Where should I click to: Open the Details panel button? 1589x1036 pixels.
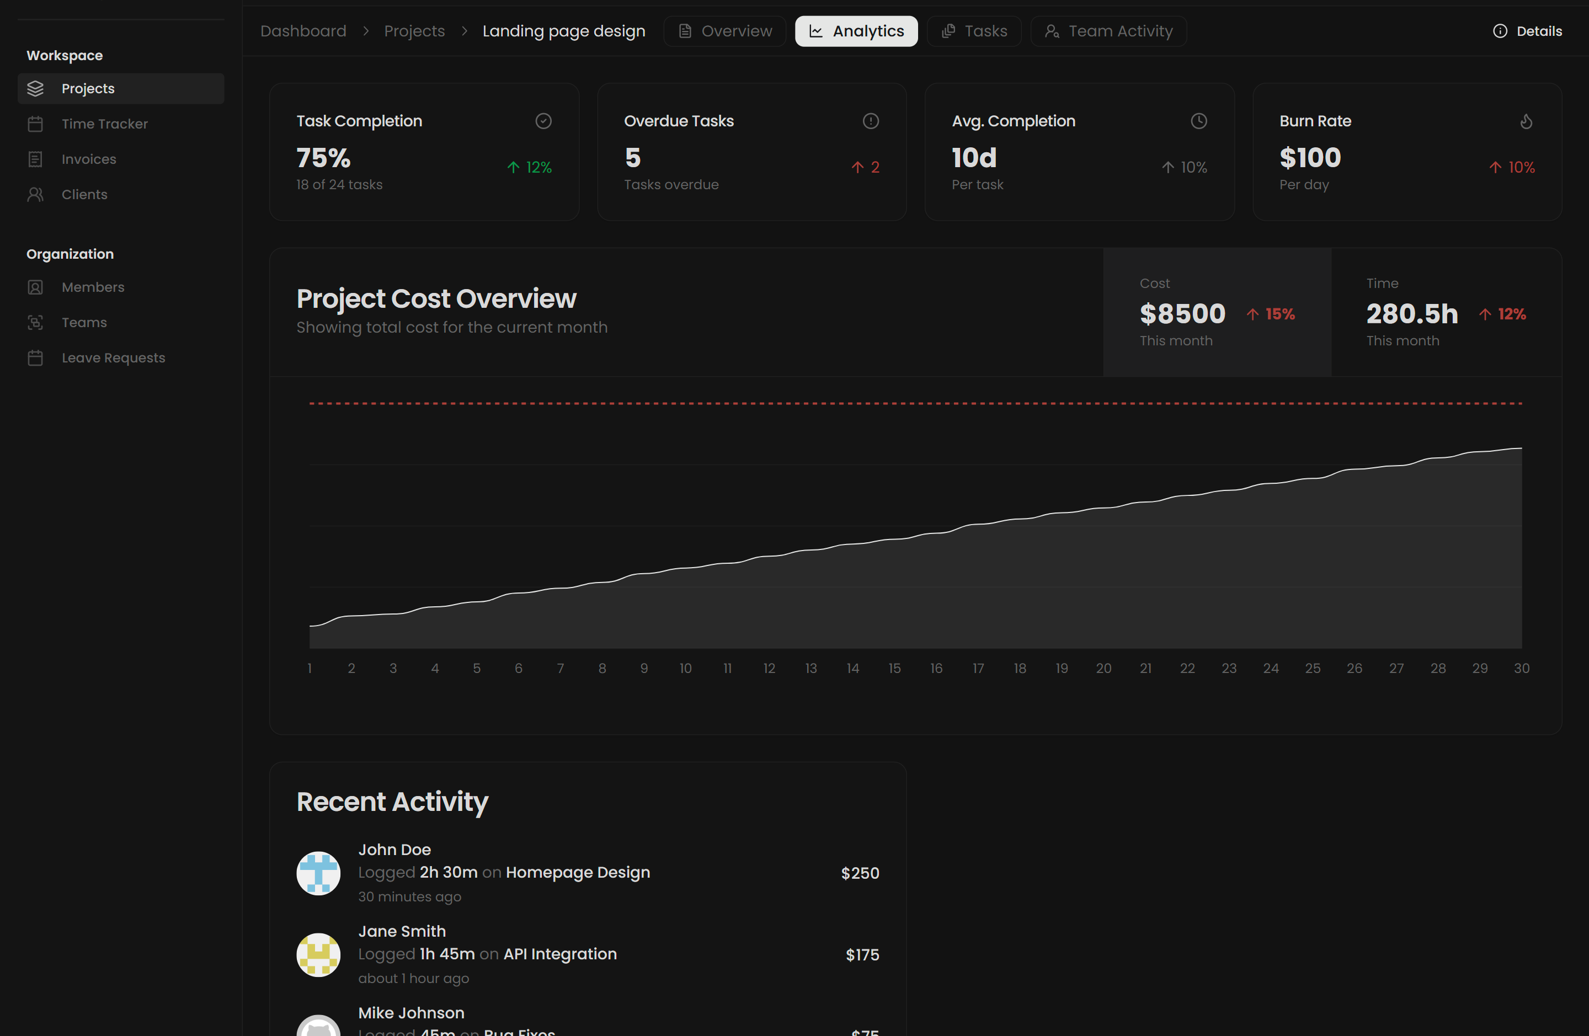[1527, 31]
